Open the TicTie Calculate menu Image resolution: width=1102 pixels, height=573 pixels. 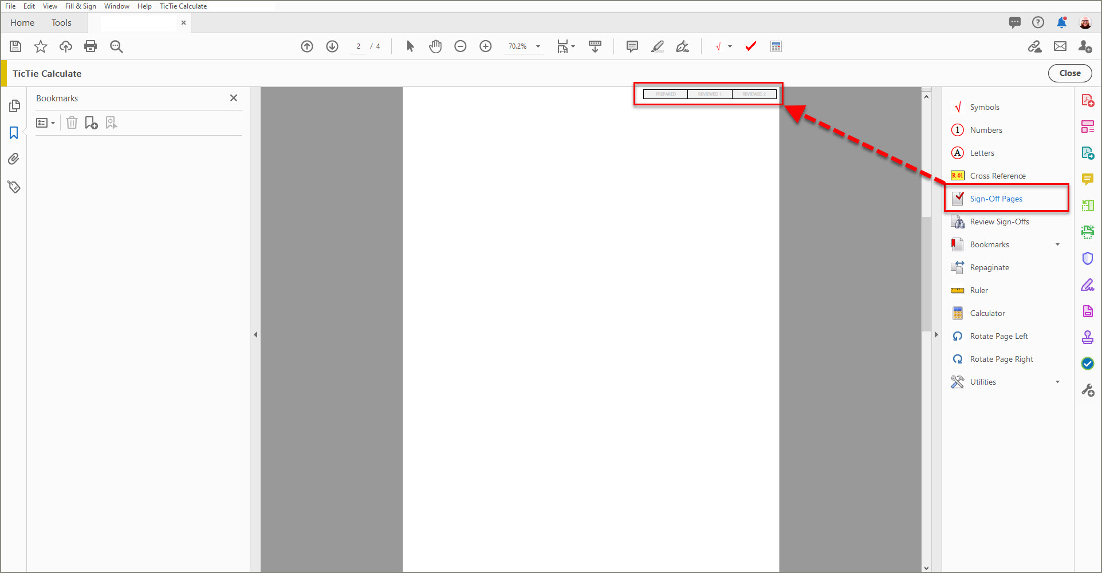pyautogui.click(x=183, y=6)
